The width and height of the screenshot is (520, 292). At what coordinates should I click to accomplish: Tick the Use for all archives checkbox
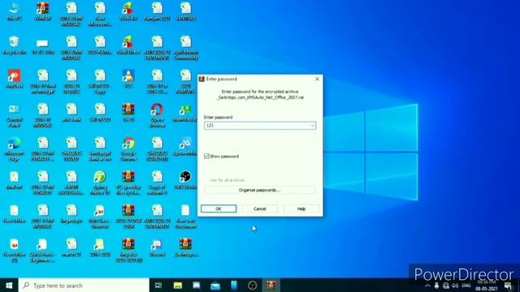(227, 180)
